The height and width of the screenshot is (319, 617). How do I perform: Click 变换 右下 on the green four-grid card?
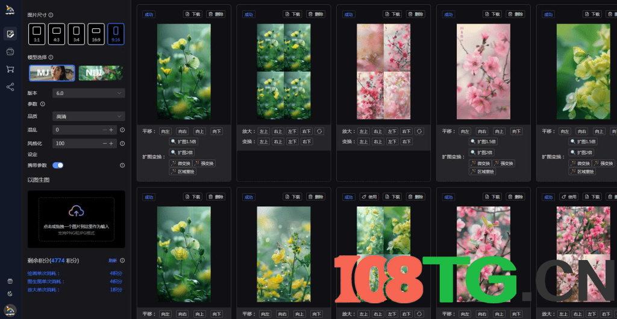[x=306, y=141]
